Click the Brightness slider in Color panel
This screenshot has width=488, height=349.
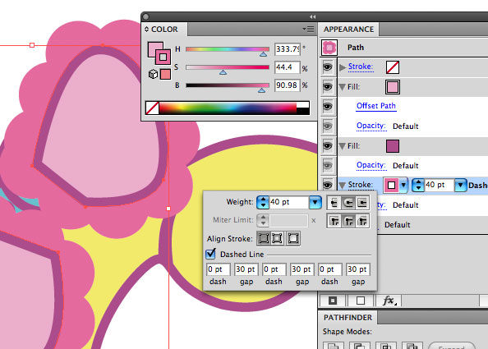pos(228,85)
